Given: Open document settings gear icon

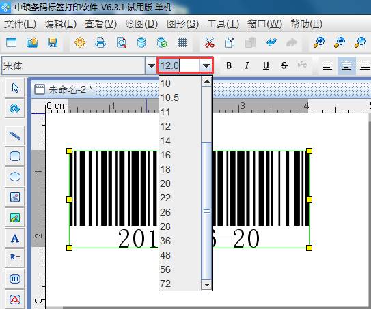Looking at the screenshot, I should coord(80,43).
